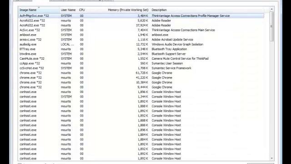
Task: Select the btwdins.exe process
Action: coord(141,54)
